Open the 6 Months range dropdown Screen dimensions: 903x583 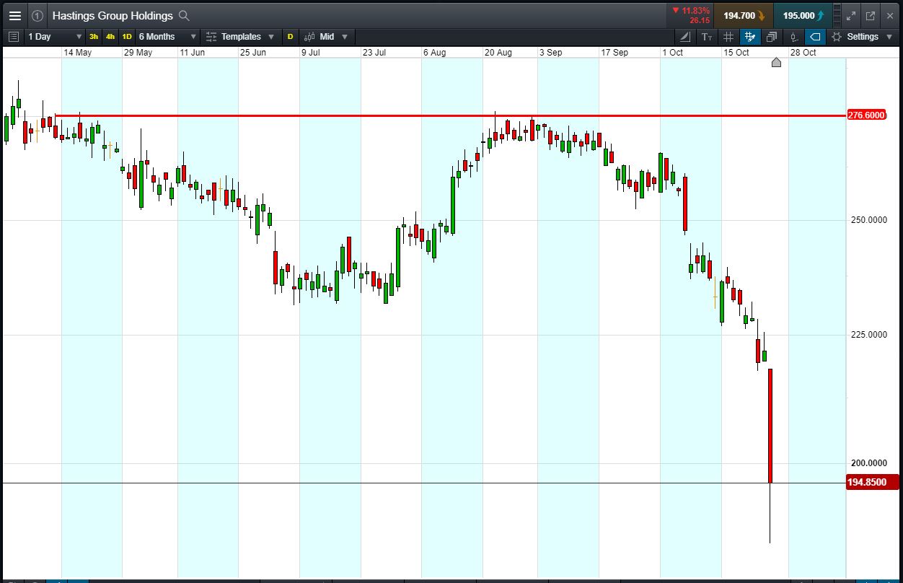pos(167,37)
